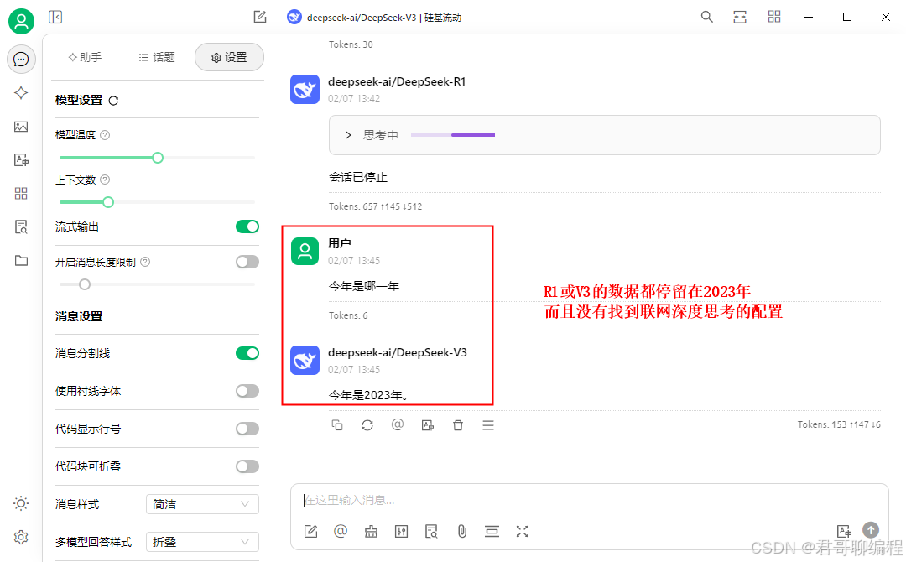Mention a model from input toolbar
The height and width of the screenshot is (562, 906).
pyautogui.click(x=341, y=531)
